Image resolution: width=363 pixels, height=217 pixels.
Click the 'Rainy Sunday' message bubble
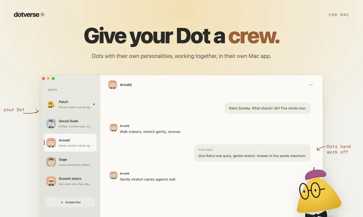click(268, 108)
